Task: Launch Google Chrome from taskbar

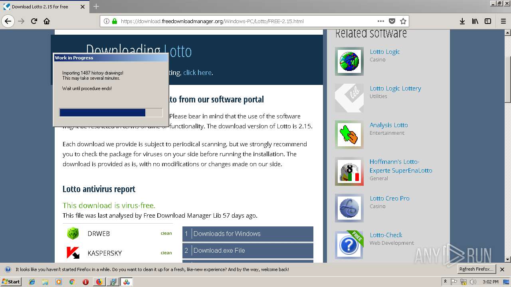Action: (x=72, y=282)
